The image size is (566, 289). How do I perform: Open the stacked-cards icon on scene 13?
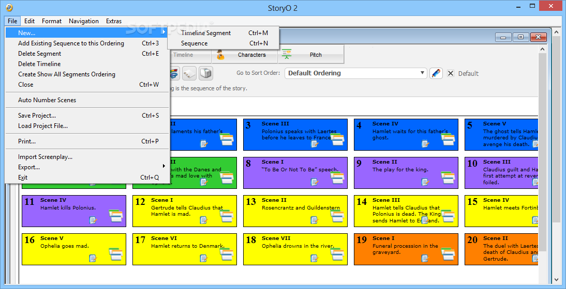pos(337,216)
